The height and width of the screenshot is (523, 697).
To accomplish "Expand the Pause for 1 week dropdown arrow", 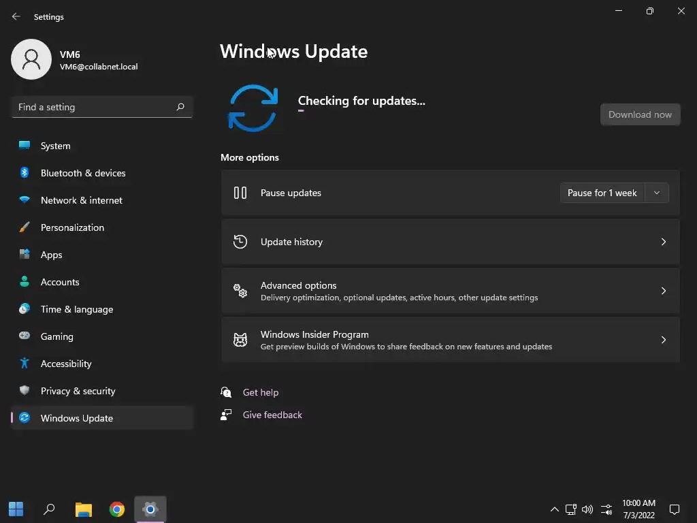I will [x=657, y=193].
